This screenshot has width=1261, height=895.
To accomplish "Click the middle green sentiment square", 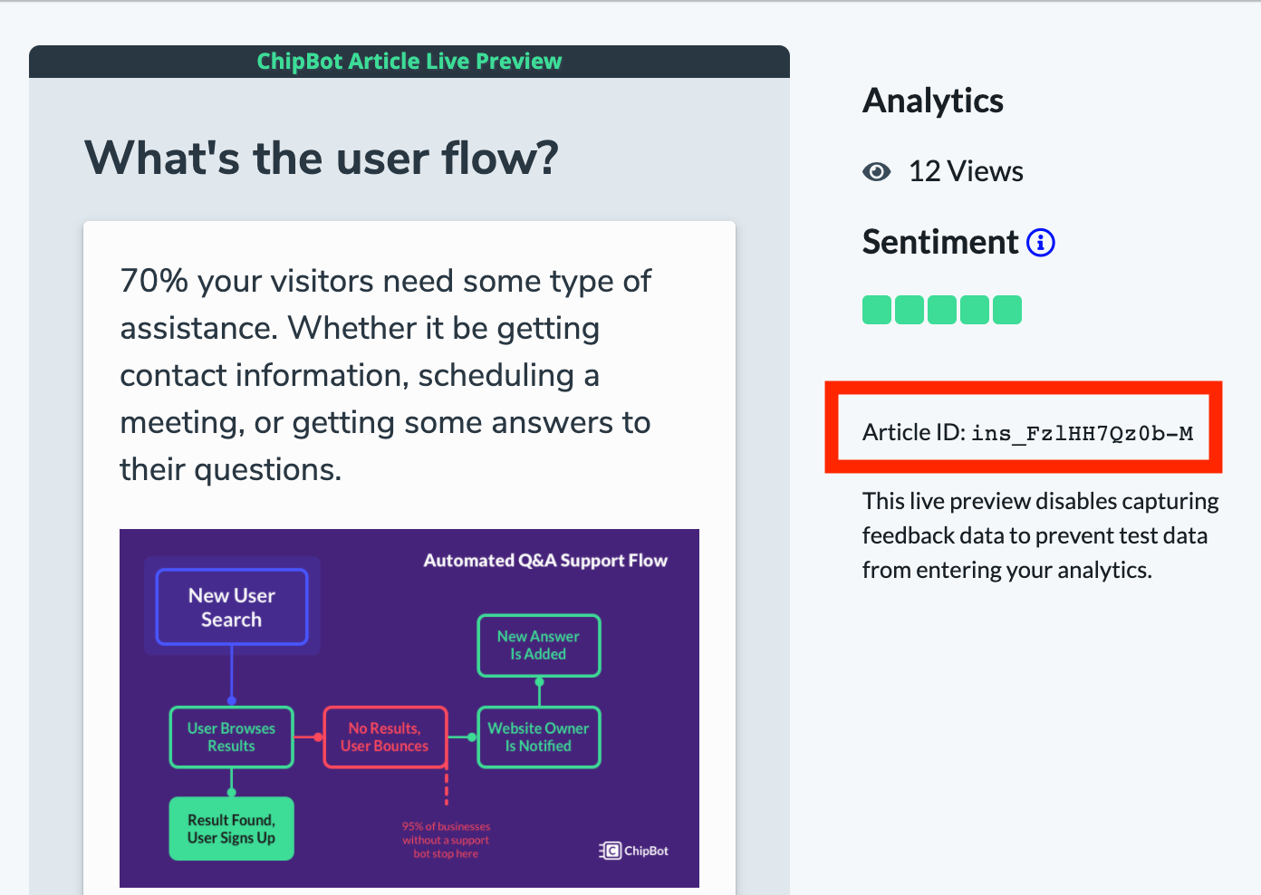I will click(x=942, y=310).
